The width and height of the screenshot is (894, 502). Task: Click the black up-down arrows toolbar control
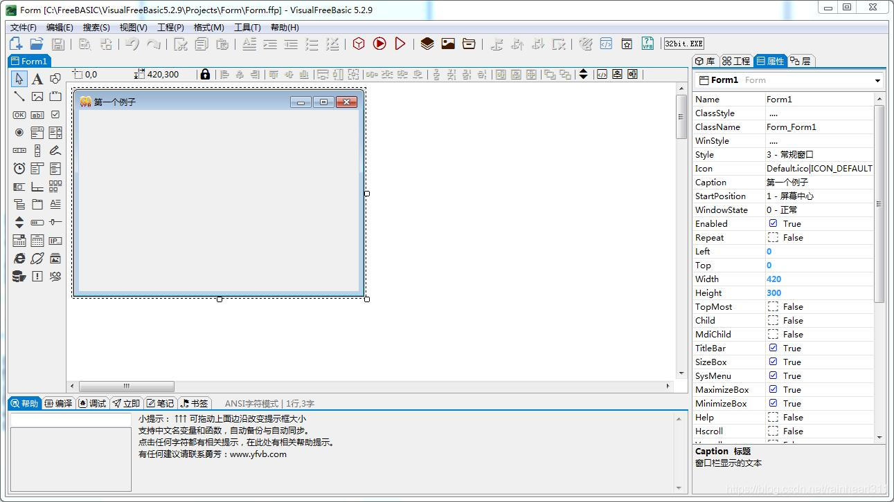coord(583,74)
